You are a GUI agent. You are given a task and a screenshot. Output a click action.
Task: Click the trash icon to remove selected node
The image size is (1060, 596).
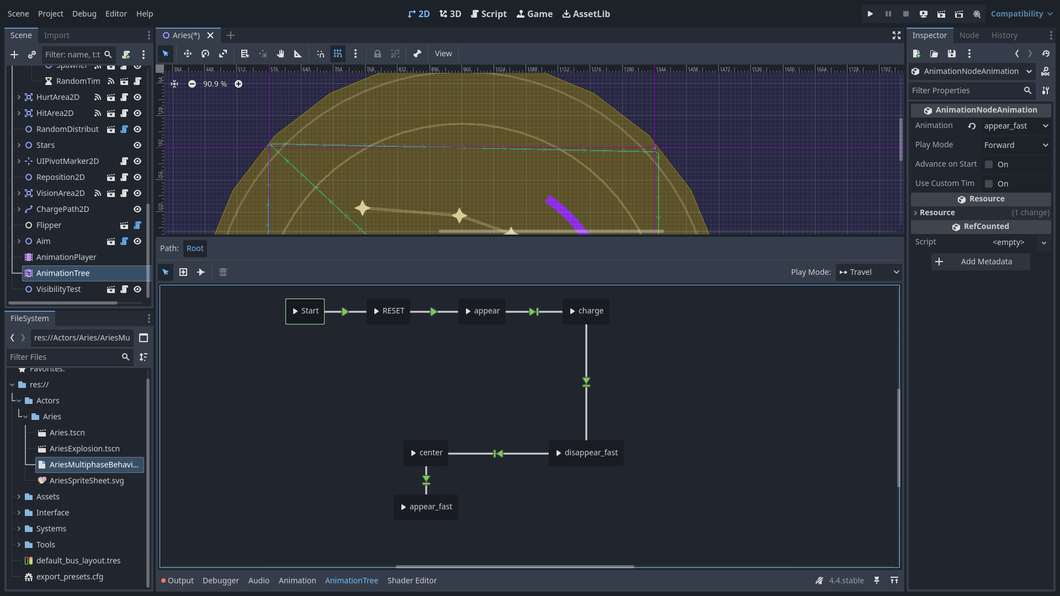(x=223, y=272)
